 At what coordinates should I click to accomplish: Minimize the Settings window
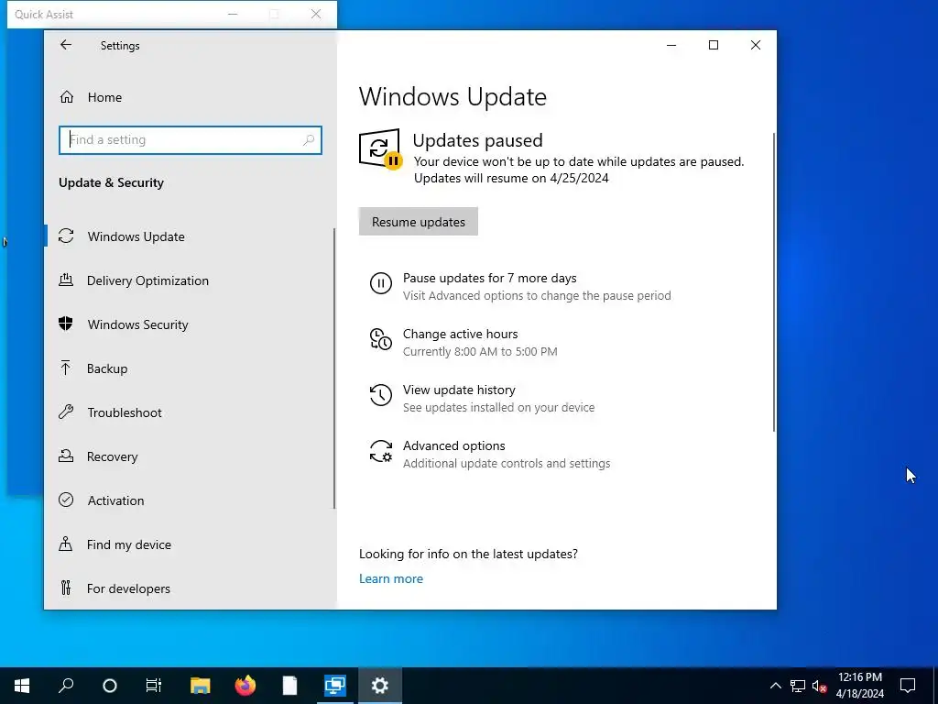pos(671,45)
